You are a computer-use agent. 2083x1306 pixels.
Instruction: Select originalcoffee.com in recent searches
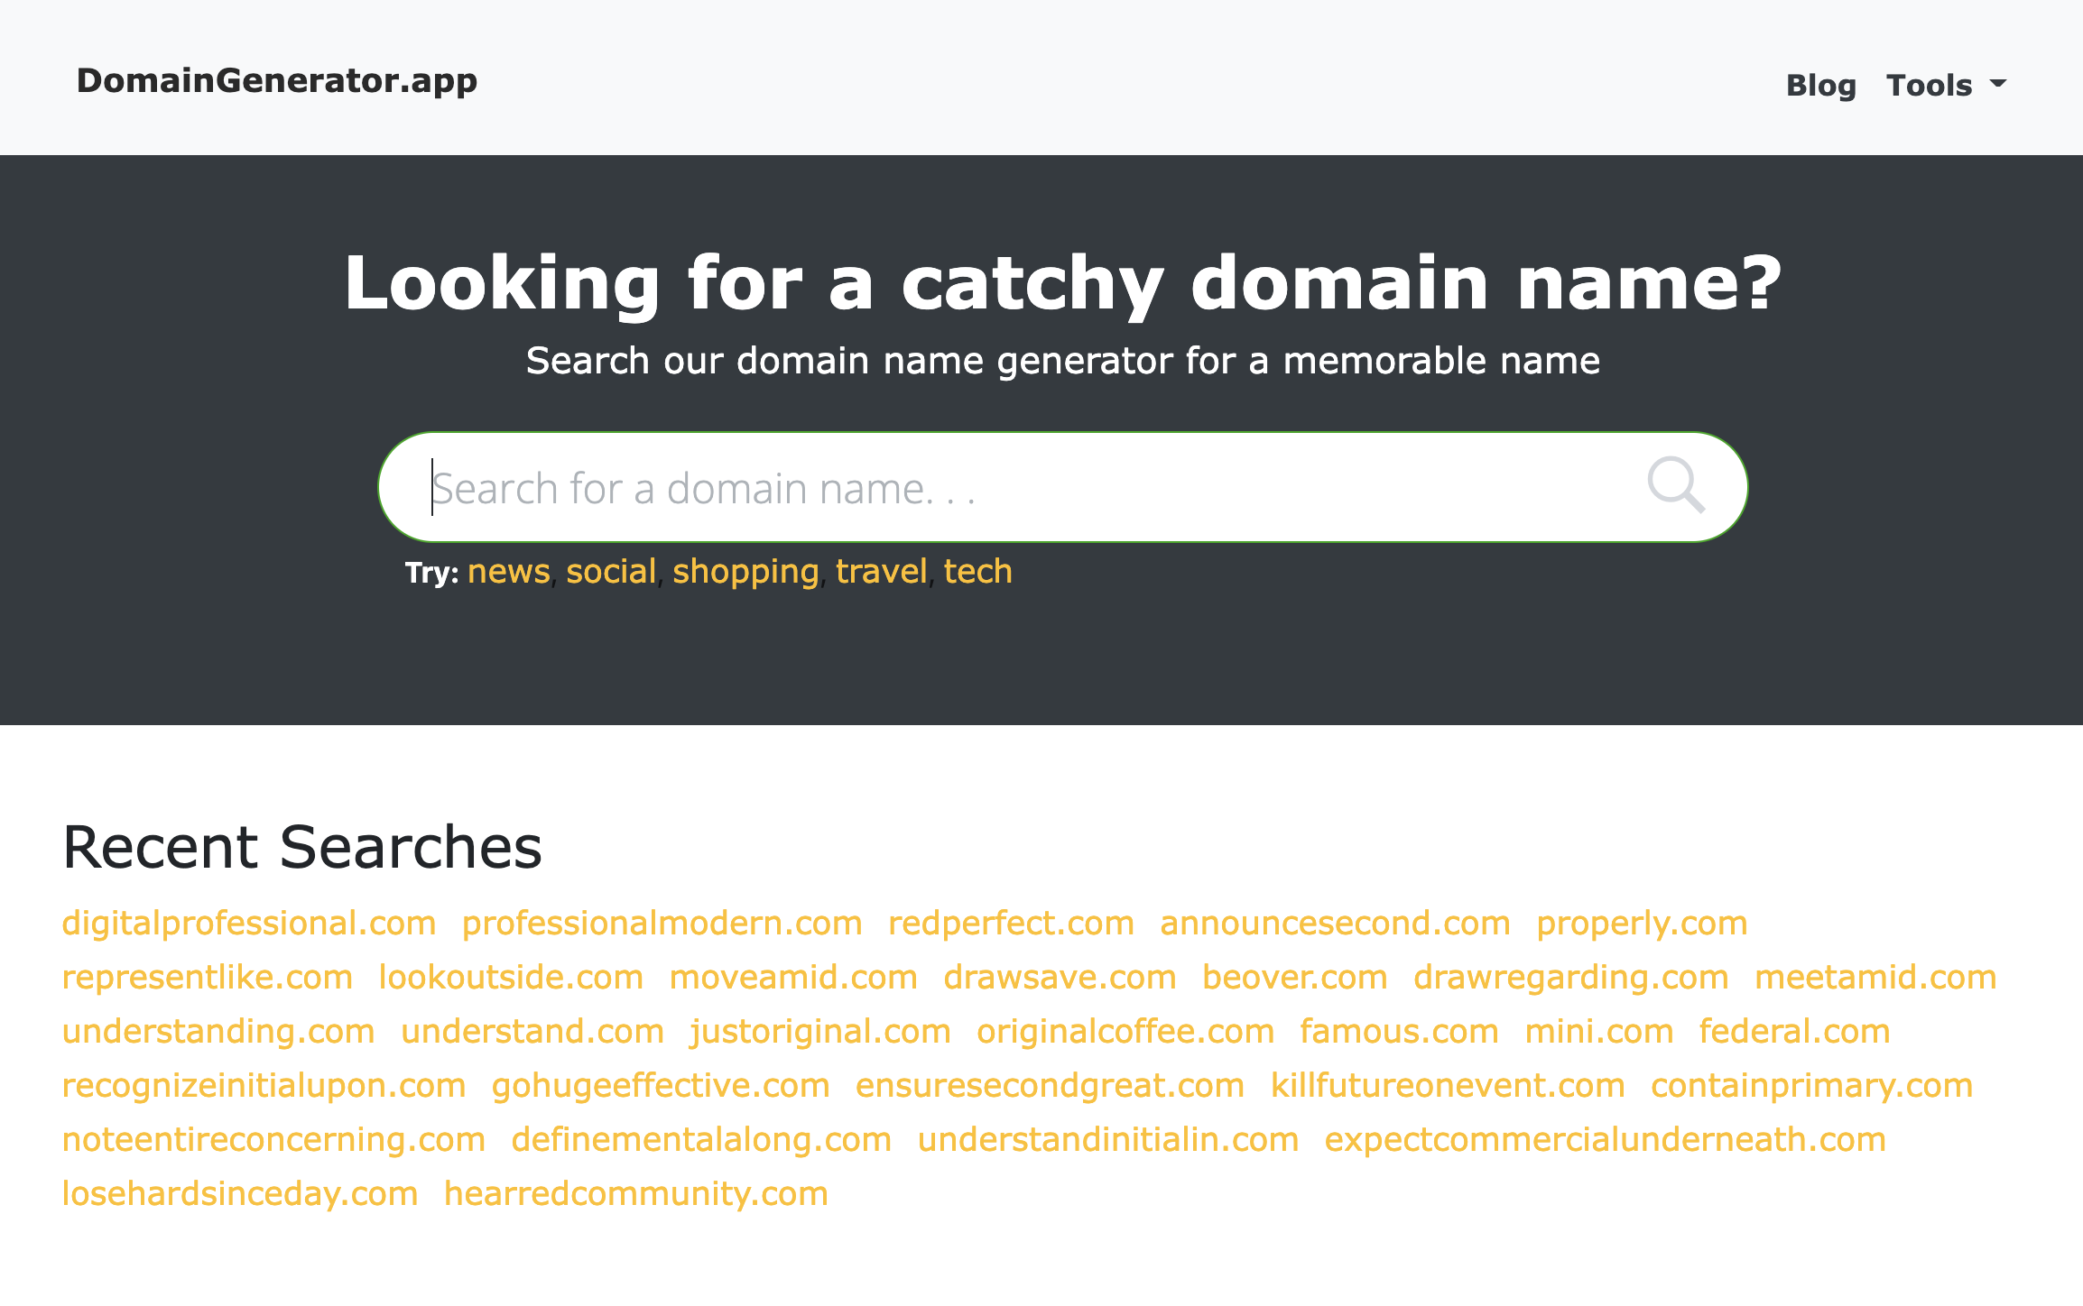pos(1125,1031)
